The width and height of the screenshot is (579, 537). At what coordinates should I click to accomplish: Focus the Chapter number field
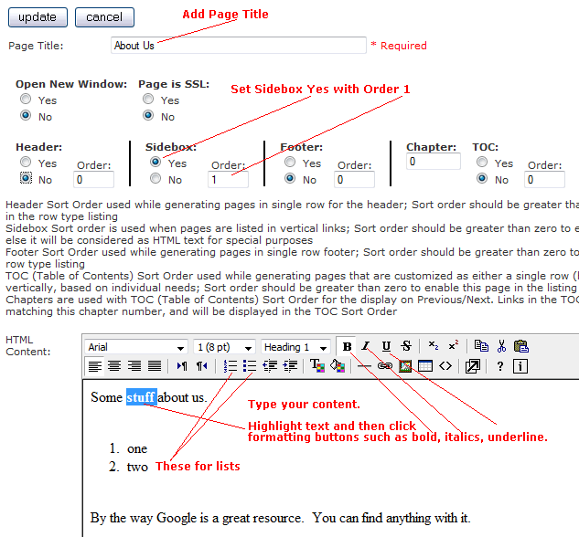coord(434,162)
